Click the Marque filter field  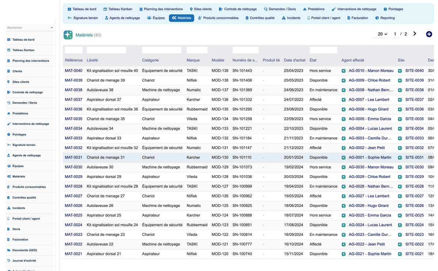tap(197, 50)
